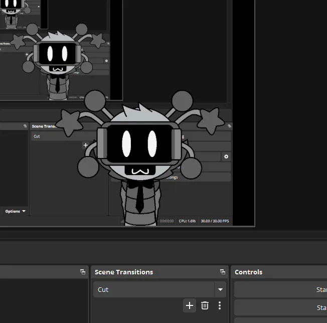Viewport: 327px width, 323px height.
Task: Open mirrored Cut dropdown inside the preview
Action: point(63,136)
